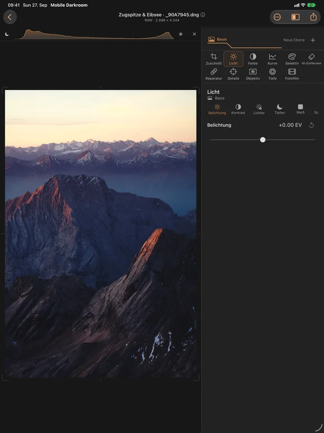Tap the share export icon
Screen dimensions: 324x433
(x=313, y=17)
